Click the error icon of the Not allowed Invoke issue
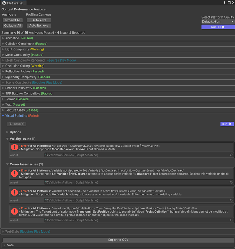This screenshot has height=249, width=235. (14, 147)
